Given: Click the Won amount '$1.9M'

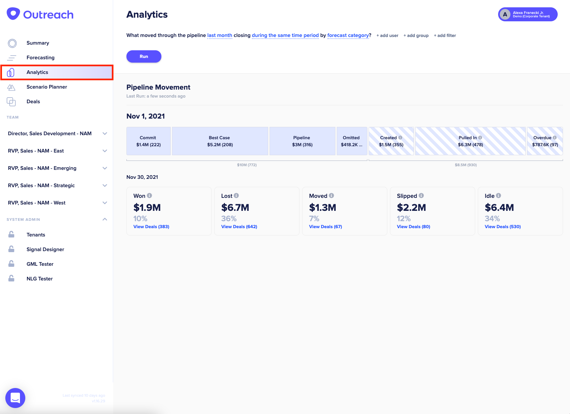Looking at the screenshot, I should point(147,207).
